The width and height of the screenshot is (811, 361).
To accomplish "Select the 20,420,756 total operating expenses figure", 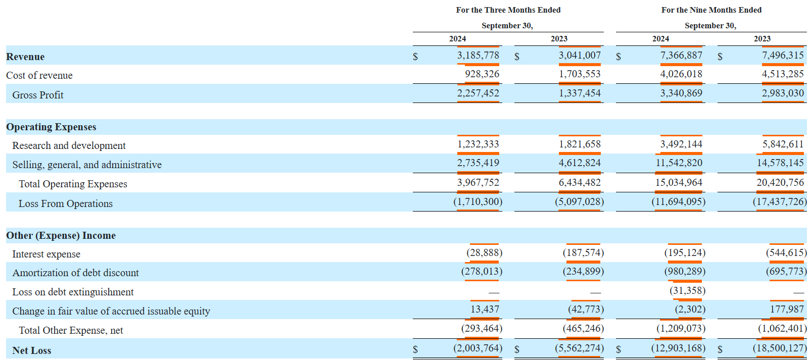I will (780, 183).
